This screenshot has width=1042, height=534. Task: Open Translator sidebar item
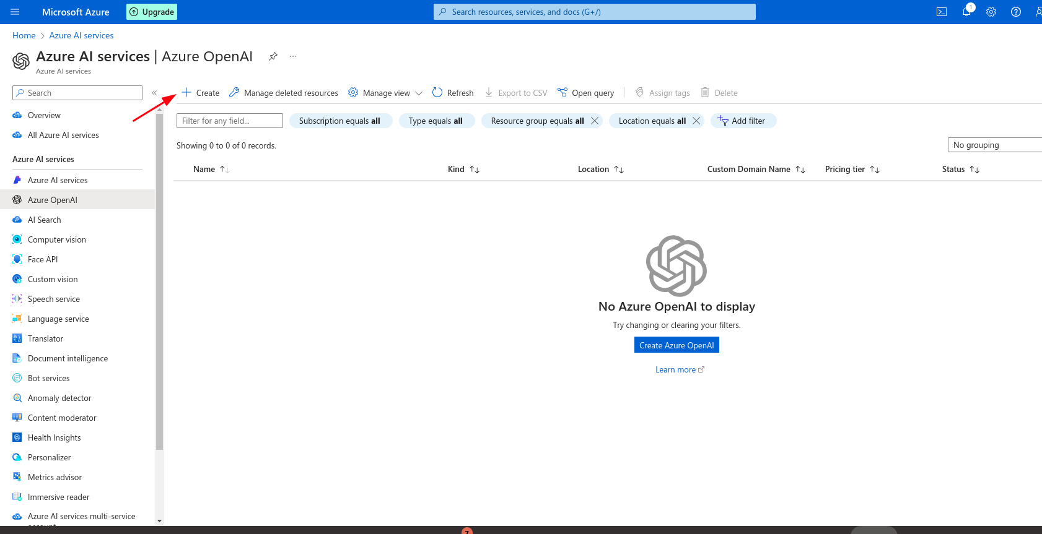tap(77, 338)
